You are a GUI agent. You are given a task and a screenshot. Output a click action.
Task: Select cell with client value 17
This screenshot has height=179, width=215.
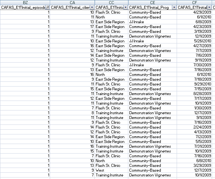click(72, 27)
